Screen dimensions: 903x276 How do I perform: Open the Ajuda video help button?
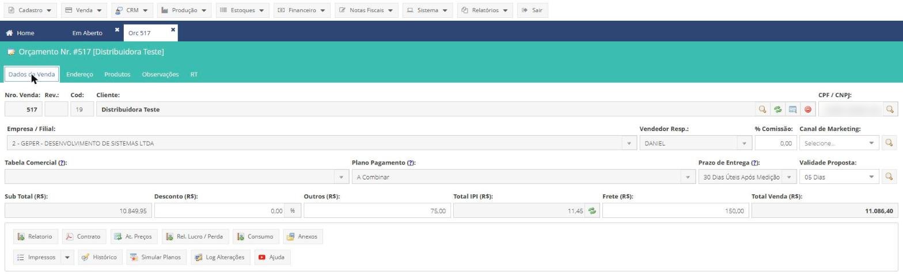272,257
